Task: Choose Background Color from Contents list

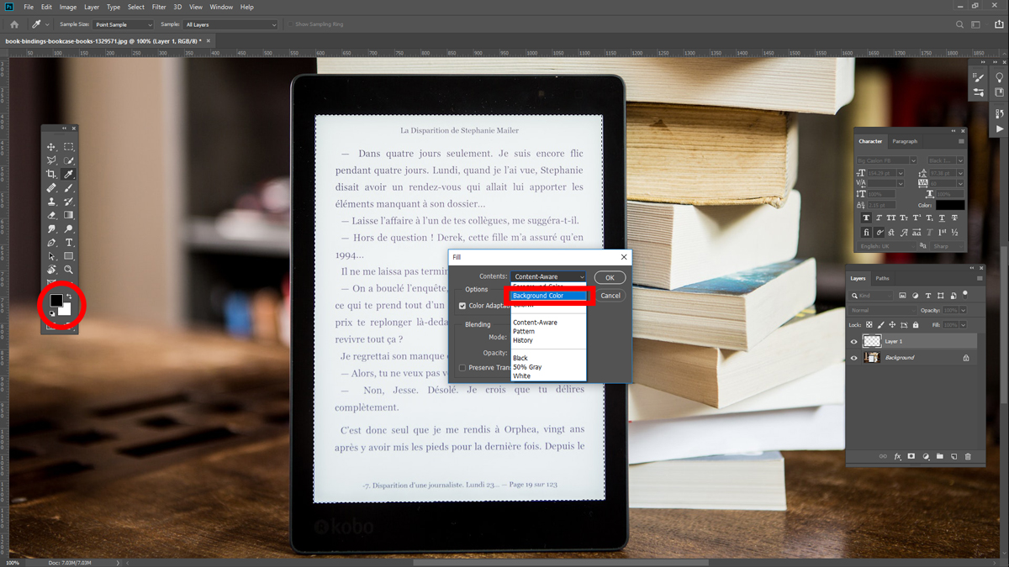Action: (x=548, y=296)
